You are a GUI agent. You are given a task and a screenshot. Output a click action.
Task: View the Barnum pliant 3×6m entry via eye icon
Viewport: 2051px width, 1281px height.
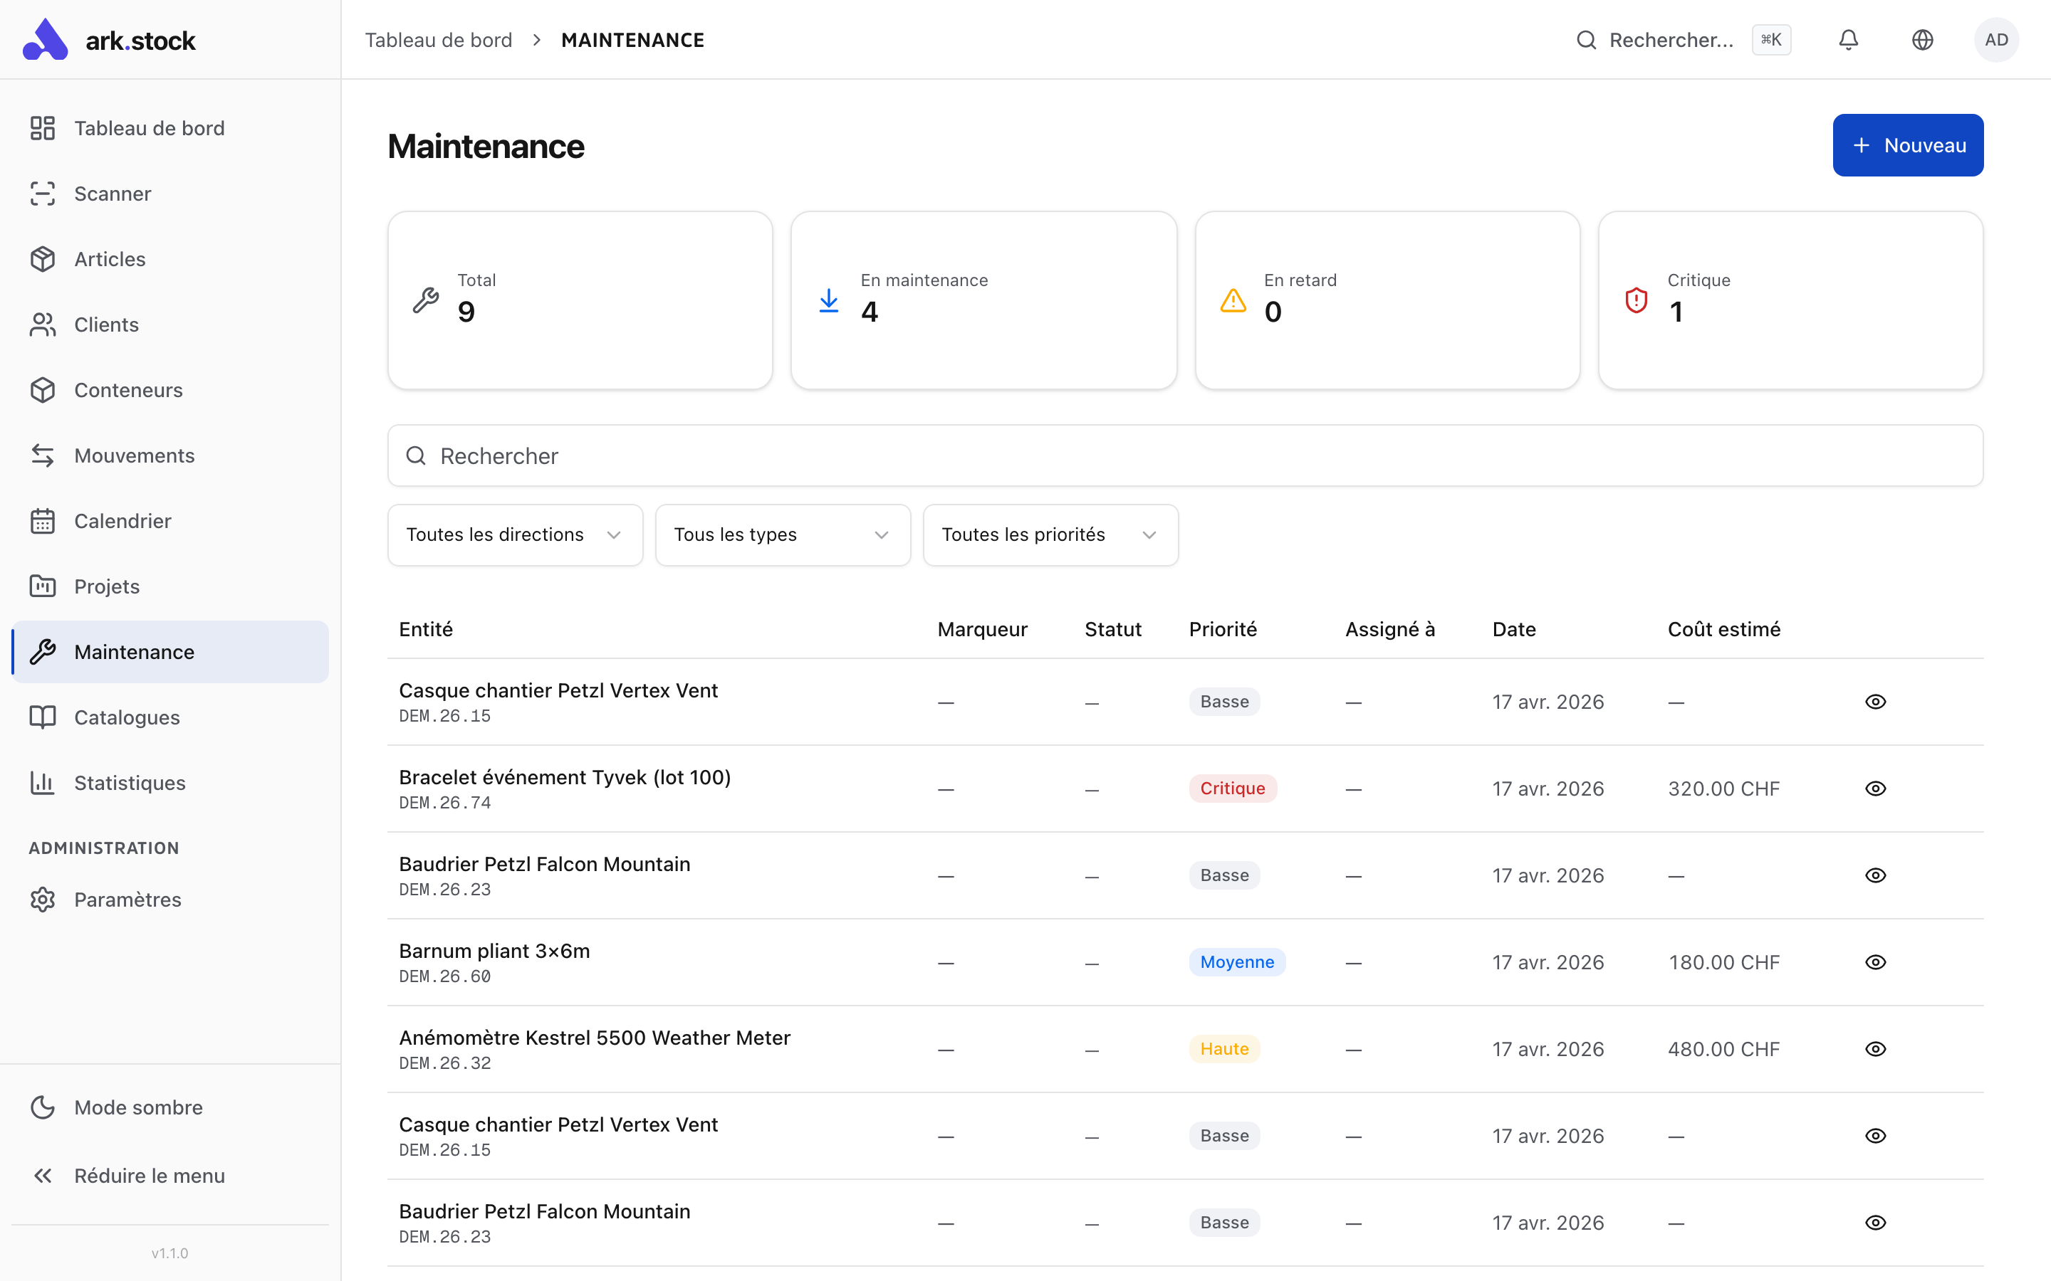tap(1874, 961)
